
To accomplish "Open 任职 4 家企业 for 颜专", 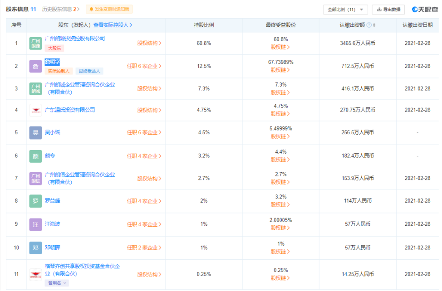I will (x=144, y=156).
